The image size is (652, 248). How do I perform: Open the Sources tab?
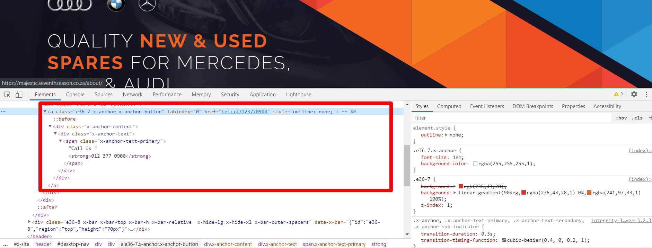104,95
